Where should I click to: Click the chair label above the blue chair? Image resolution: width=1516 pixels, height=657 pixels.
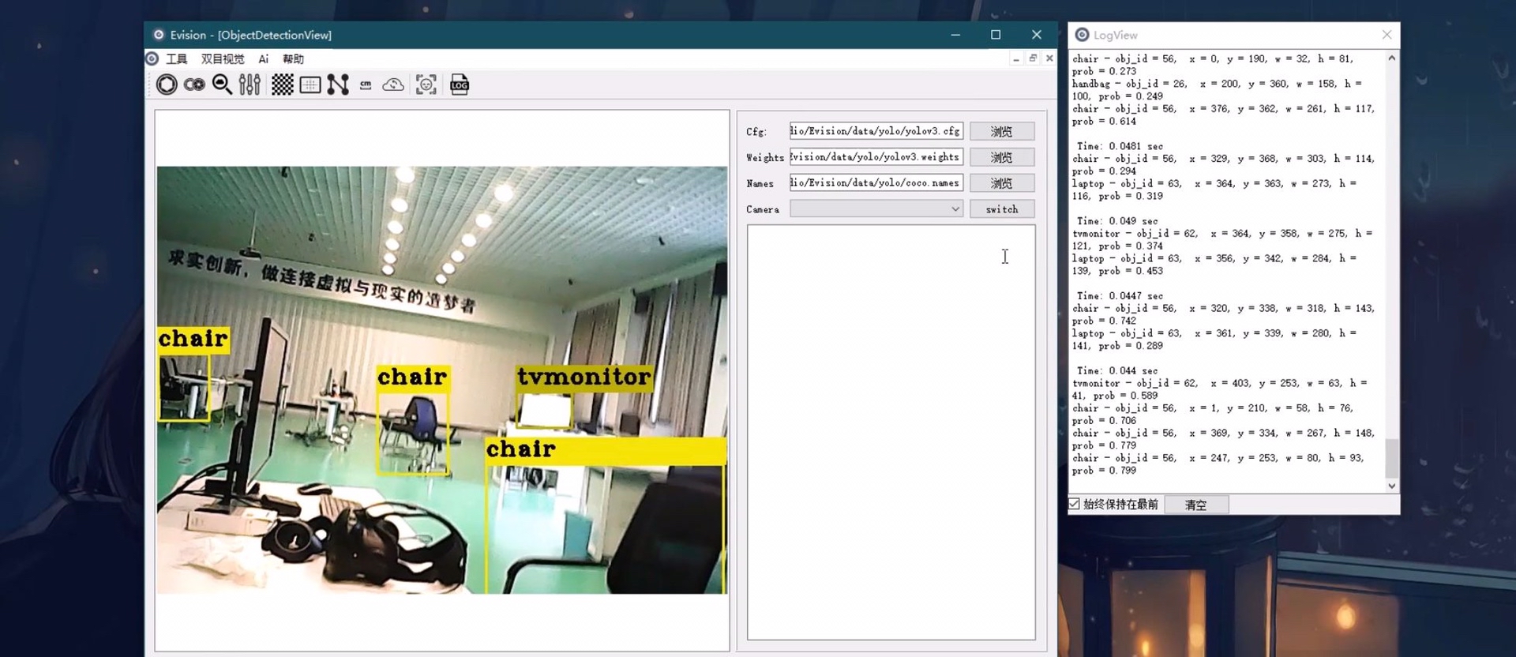413,377
